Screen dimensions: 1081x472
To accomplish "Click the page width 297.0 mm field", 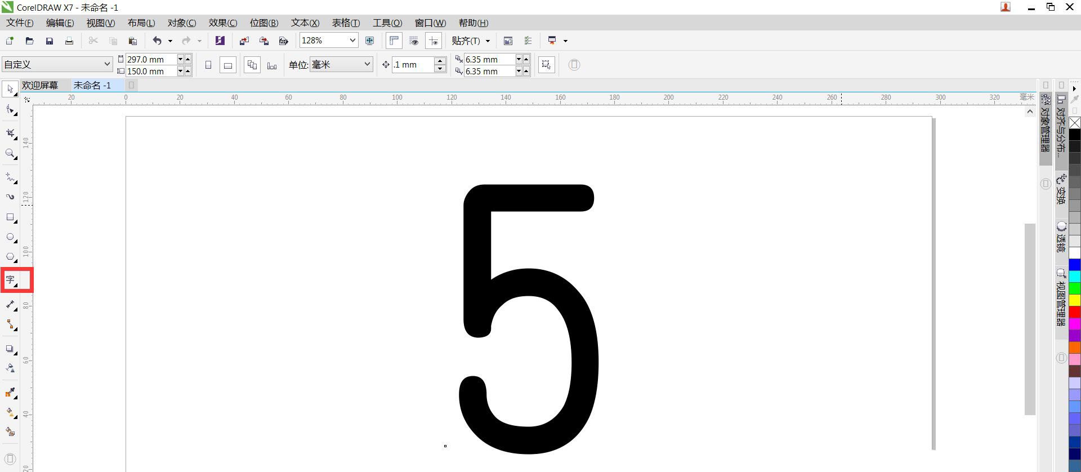I will tap(150, 59).
